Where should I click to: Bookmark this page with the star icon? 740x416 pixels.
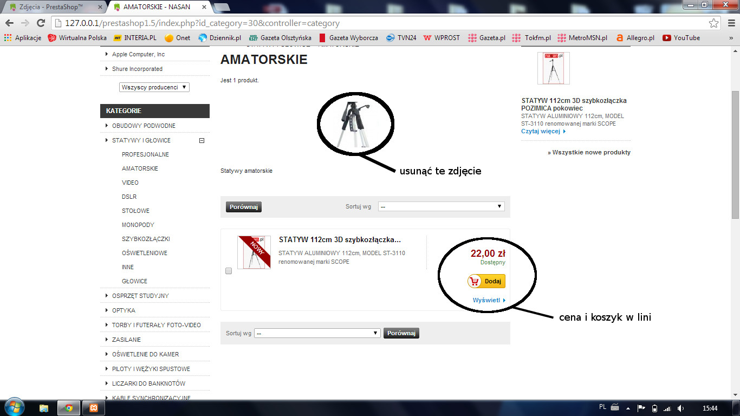(714, 23)
